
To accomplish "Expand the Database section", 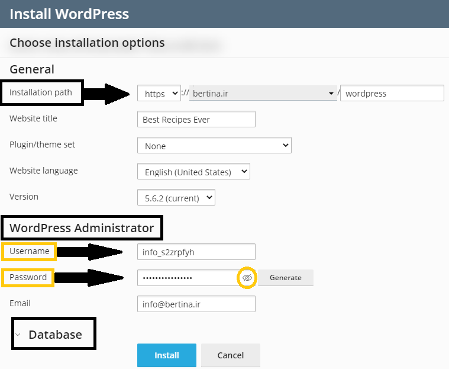I will coord(49,335).
